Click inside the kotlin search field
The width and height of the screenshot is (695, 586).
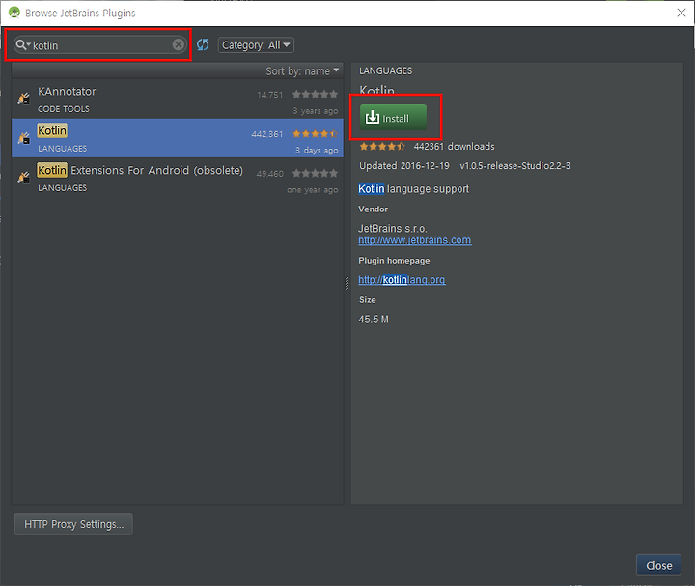[x=101, y=44]
